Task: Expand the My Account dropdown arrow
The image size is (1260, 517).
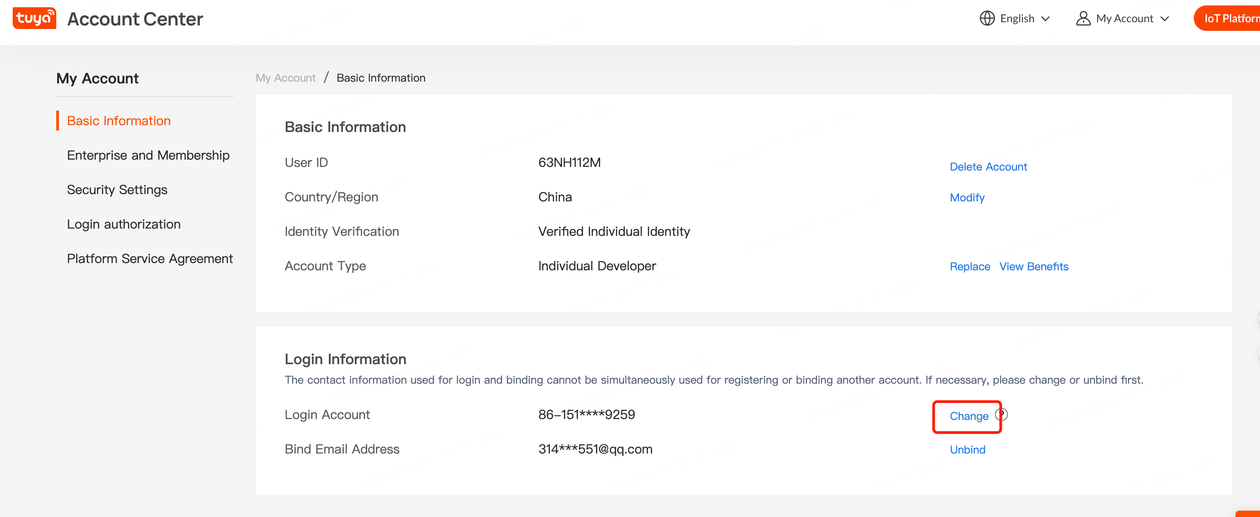Action: click(x=1165, y=19)
